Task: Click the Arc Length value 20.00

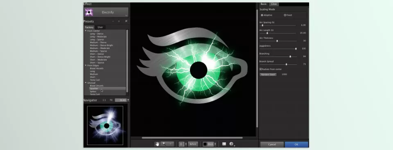Action: [x=303, y=33]
